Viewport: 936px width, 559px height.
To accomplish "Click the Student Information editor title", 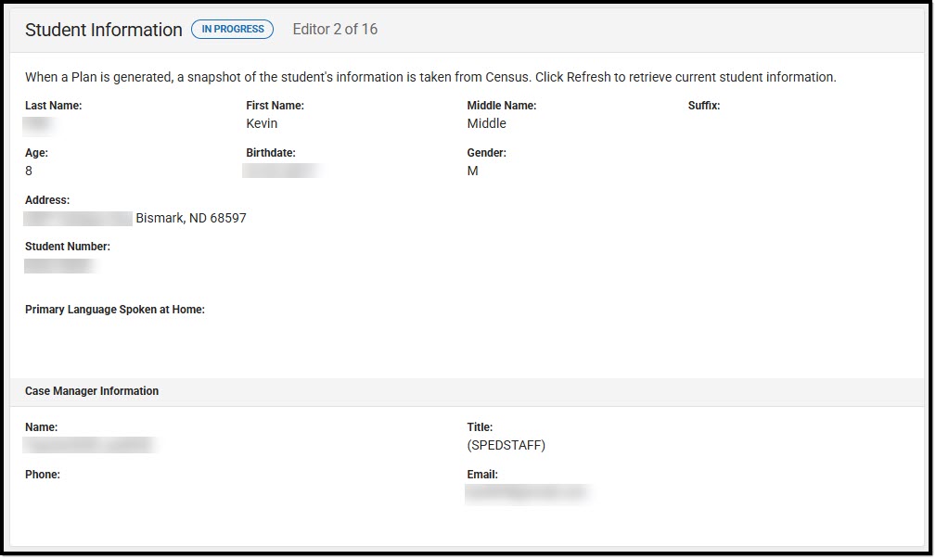I will [102, 30].
